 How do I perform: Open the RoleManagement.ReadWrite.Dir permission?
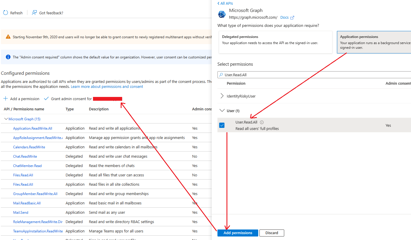pyautogui.click(x=38, y=222)
